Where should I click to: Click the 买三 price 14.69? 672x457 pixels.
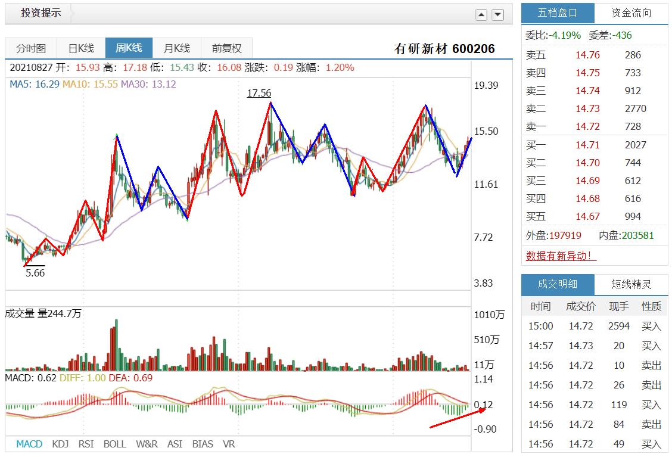click(587, 181)
